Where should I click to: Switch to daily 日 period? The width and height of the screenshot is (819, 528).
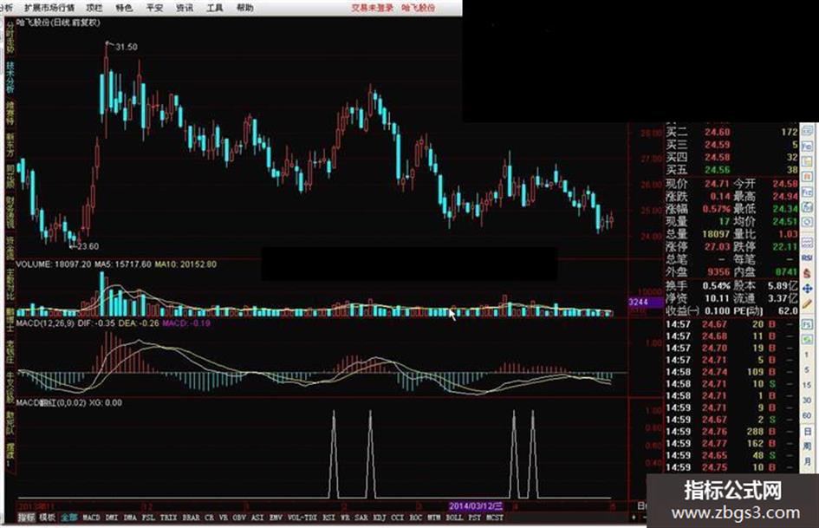pos(808,431)
